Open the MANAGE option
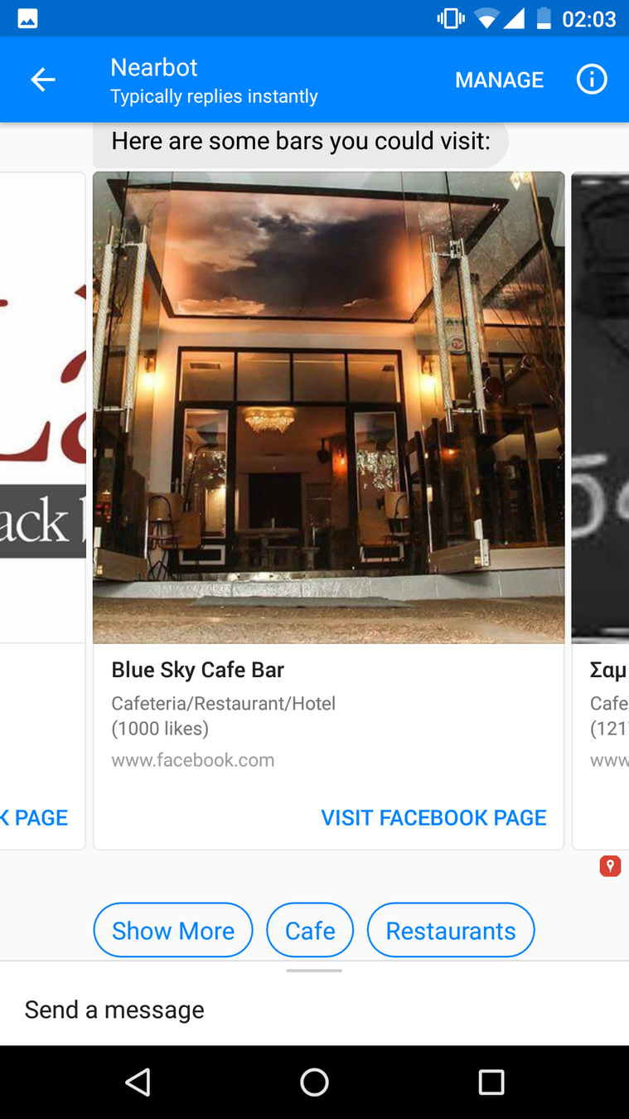 point(500,80)
